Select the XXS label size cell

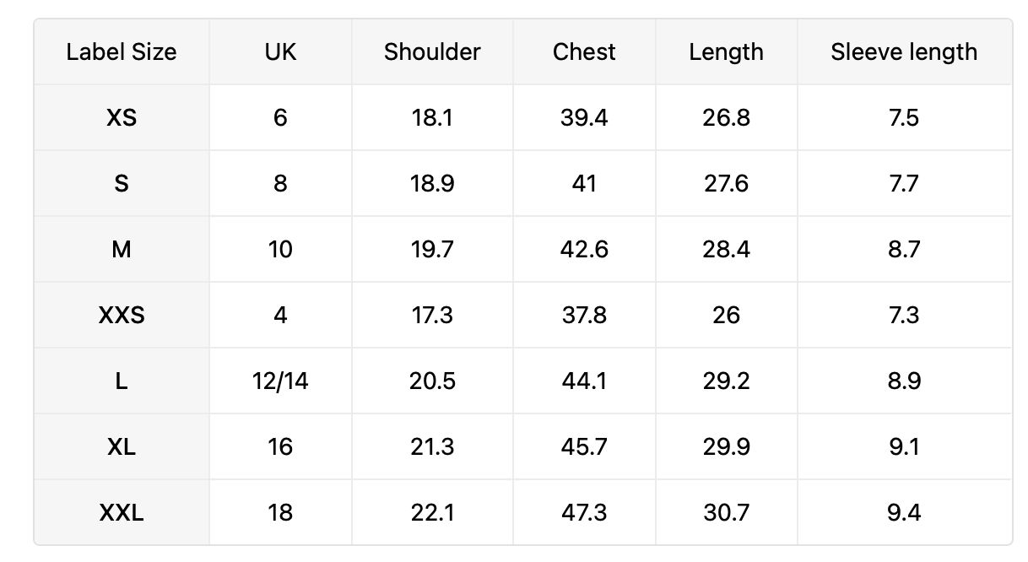tap(122, 315)
